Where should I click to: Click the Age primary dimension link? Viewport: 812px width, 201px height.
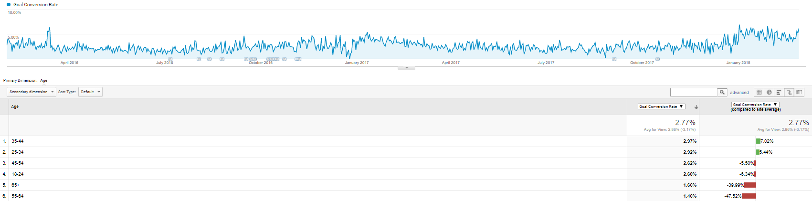43,80
